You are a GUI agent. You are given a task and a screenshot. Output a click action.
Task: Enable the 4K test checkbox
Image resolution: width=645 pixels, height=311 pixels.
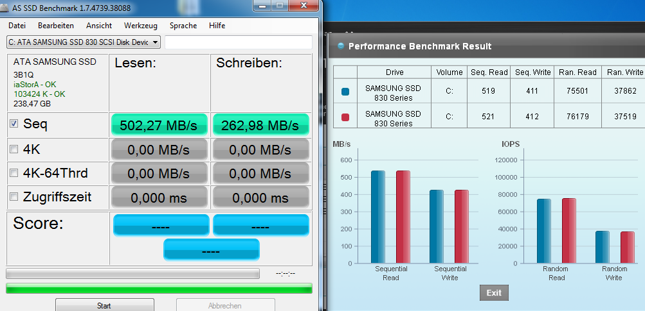coord(14,149)
